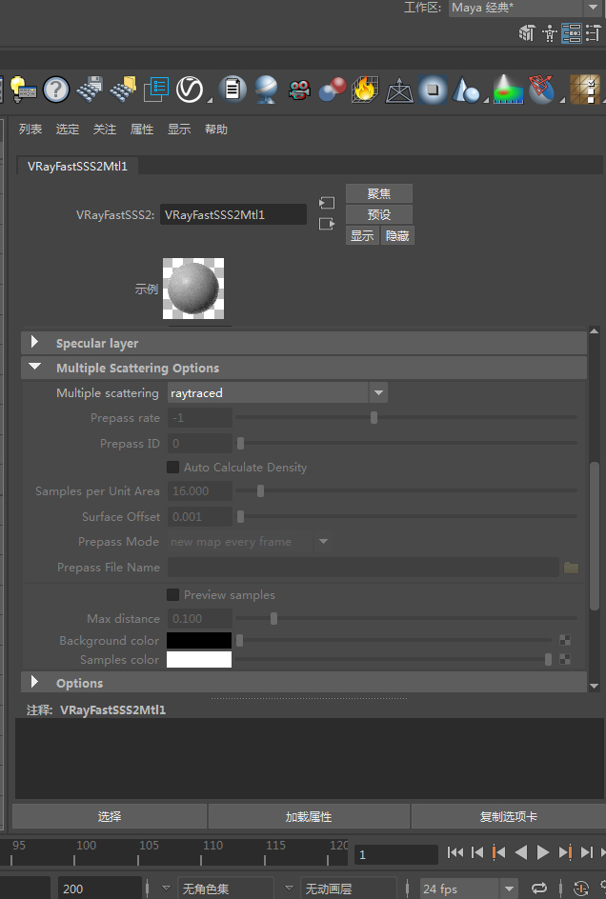The image size is (606, 899).
Task: Open Prepass Mode dropdown
Action: click(x=250, y=541)
